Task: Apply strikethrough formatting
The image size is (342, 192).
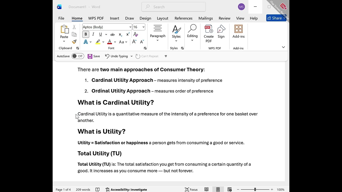Action: point(112,34)
